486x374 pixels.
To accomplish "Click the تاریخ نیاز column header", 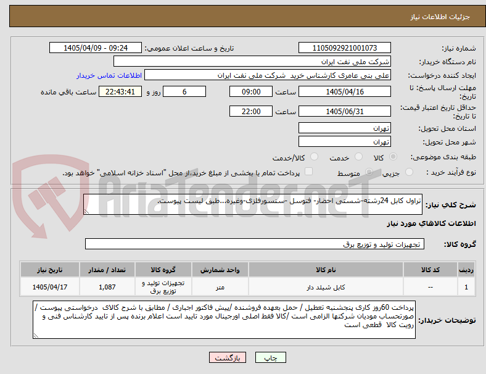I will pos(49,270).
